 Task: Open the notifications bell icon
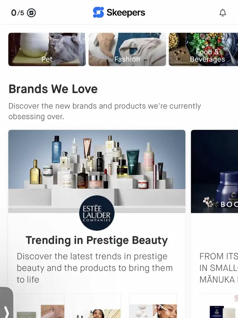pos(223,13)
